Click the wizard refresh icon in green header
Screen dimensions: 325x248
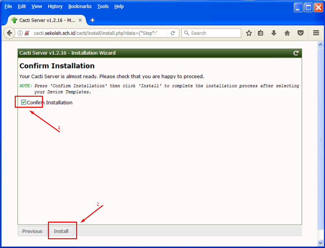[x=296, y=53]
